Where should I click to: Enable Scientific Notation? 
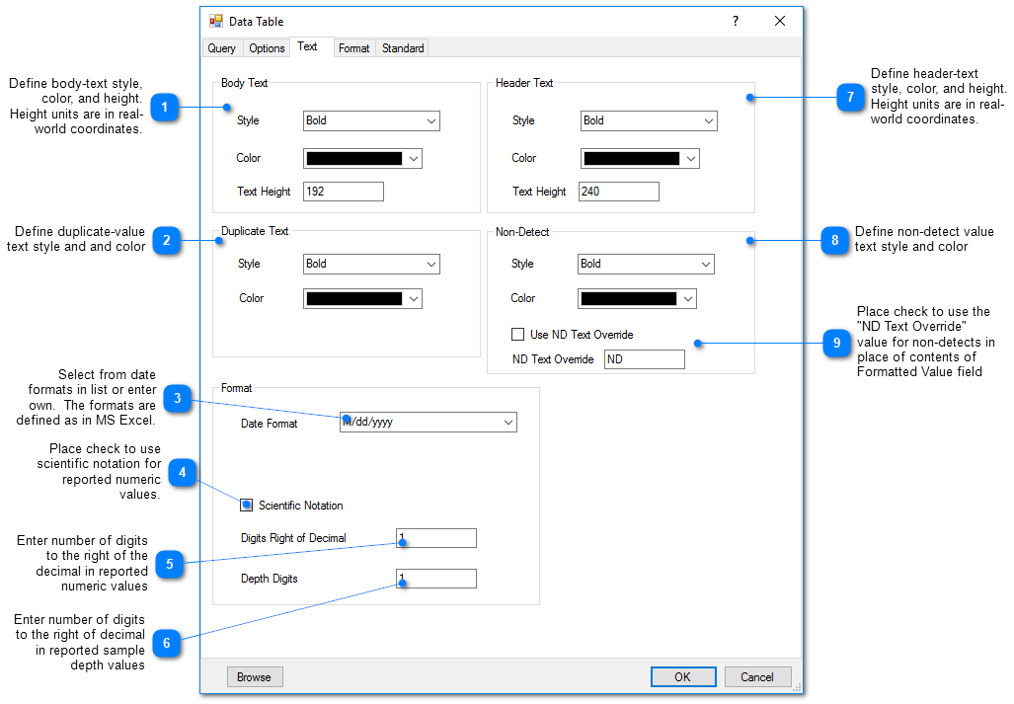246,505
